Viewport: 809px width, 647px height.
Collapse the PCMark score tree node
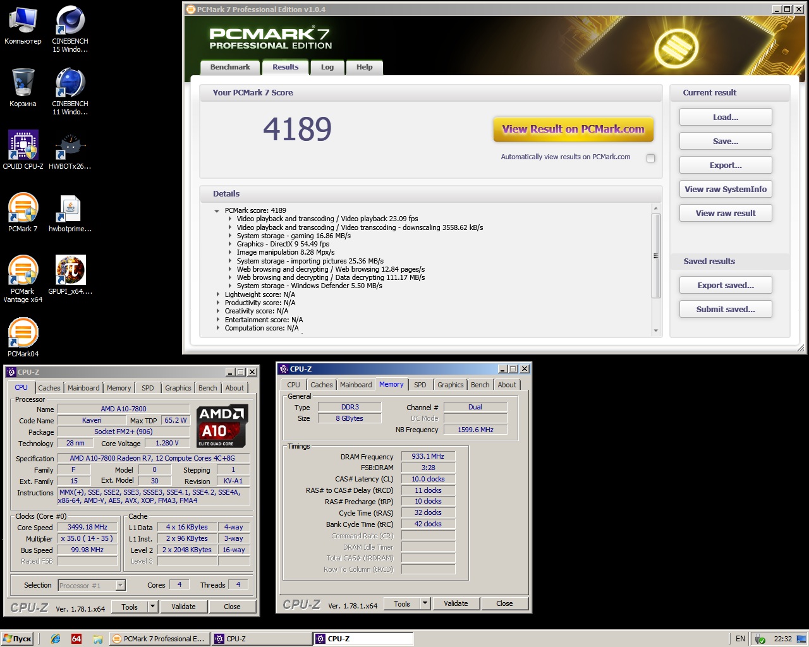coord(217,211)
